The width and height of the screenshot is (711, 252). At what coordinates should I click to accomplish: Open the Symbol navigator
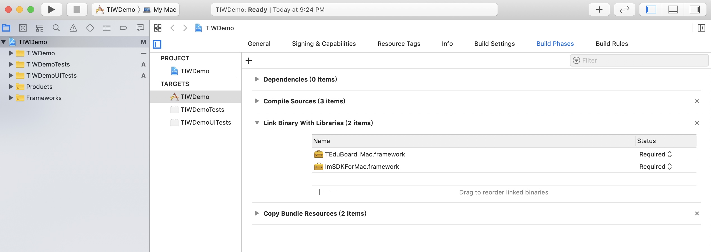(40, 28)
